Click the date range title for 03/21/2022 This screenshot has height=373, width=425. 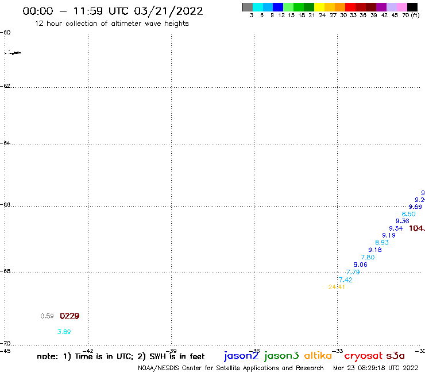(113, 11)
